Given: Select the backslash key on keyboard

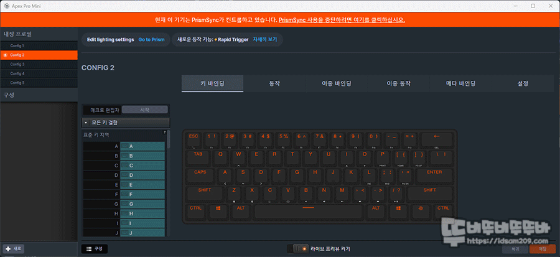Looking at the screenshot, I should (441, 157).
